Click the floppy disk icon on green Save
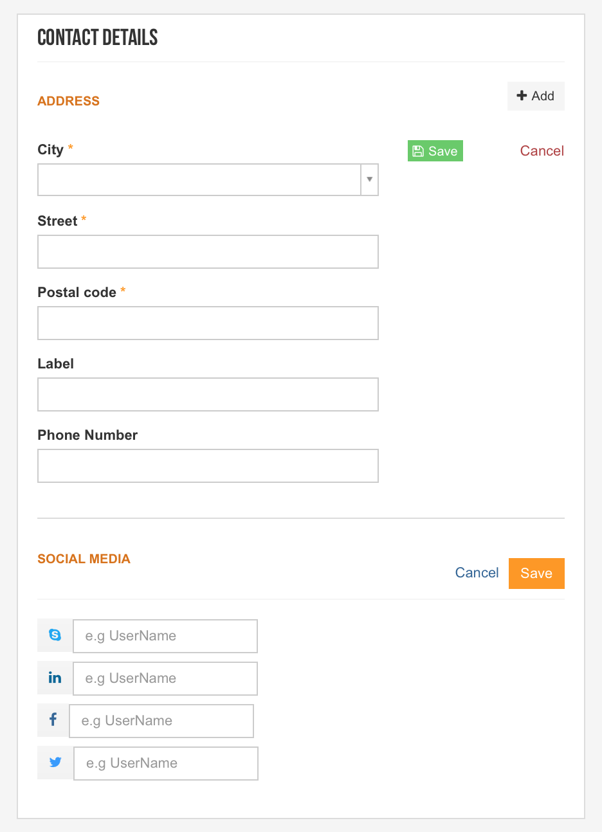Image resolution: width=602 pixels, height=832 pixels. coord(418,151)
